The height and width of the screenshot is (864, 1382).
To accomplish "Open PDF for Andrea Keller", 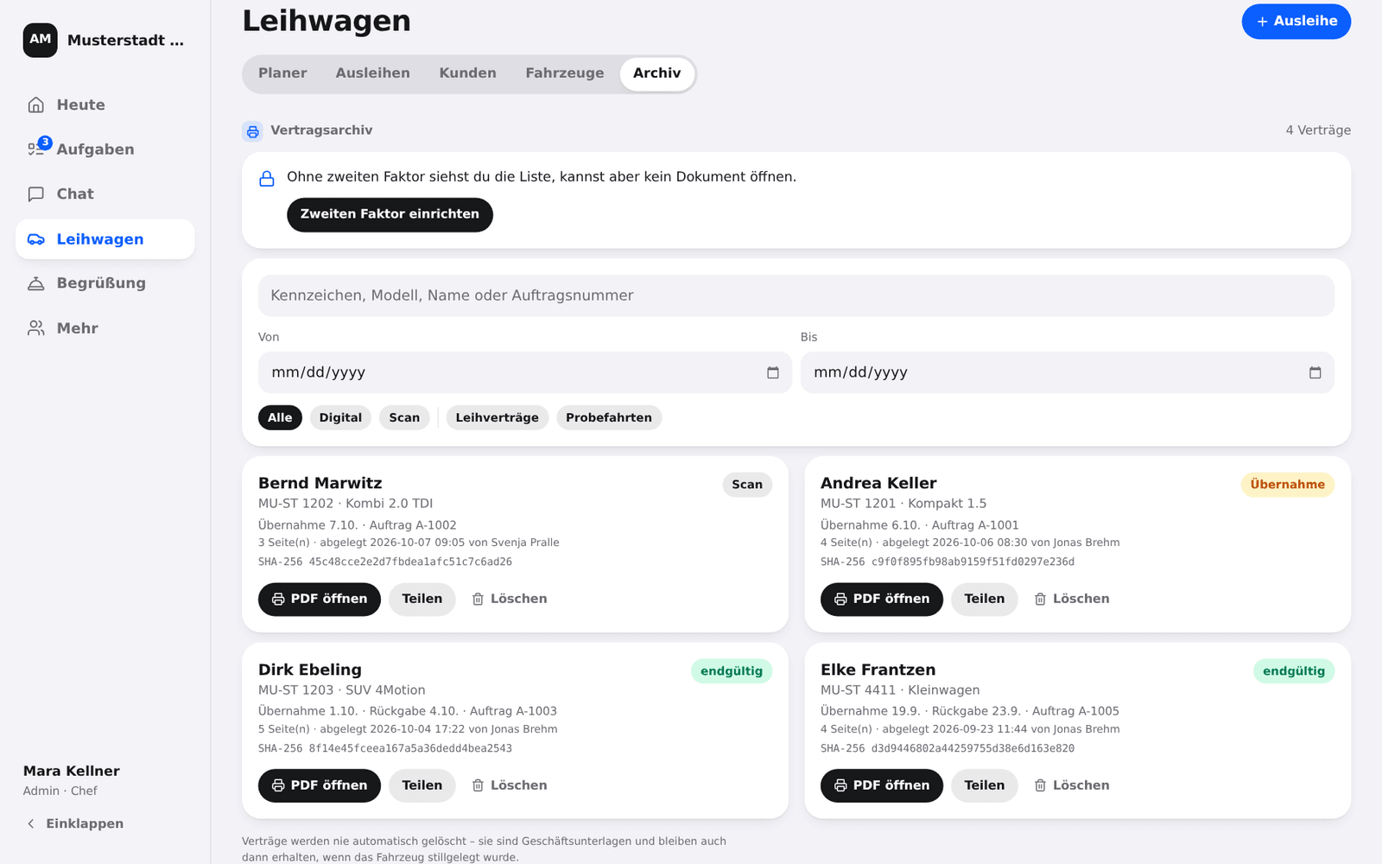I will 882,599.
